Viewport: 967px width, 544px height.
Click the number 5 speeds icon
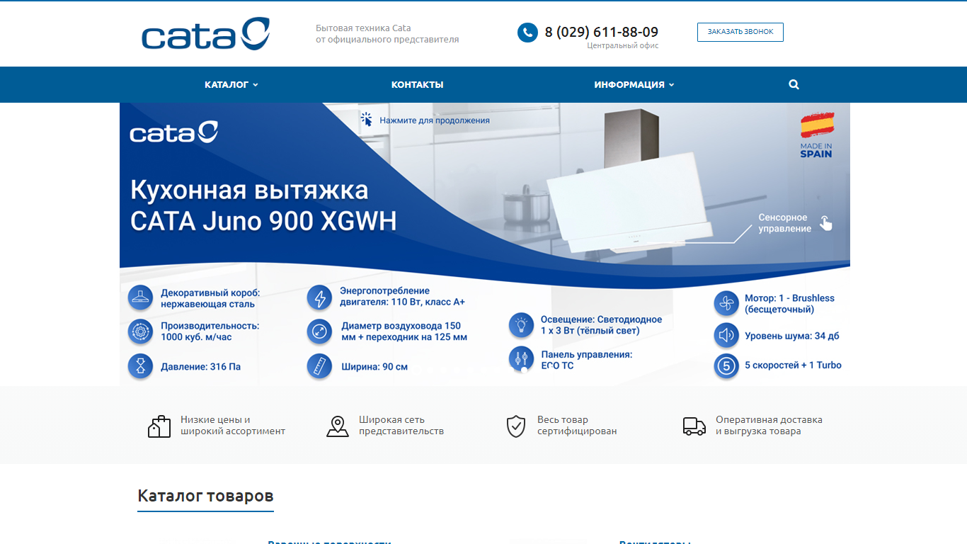point(726,366)
